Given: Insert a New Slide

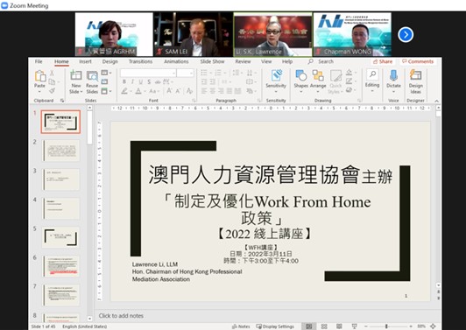Looking at the screenshot, I should [76, 82].
